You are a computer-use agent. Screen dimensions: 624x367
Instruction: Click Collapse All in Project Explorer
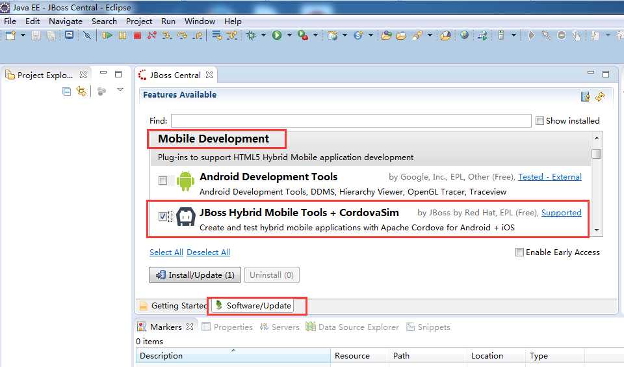67,92
